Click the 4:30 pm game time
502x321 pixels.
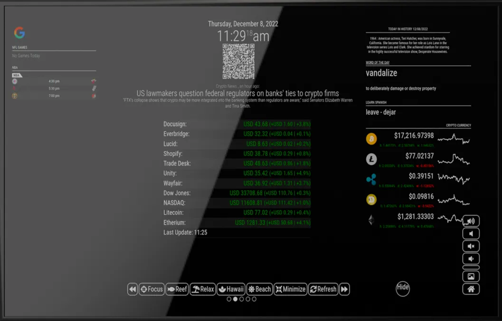tap(54, 81)
